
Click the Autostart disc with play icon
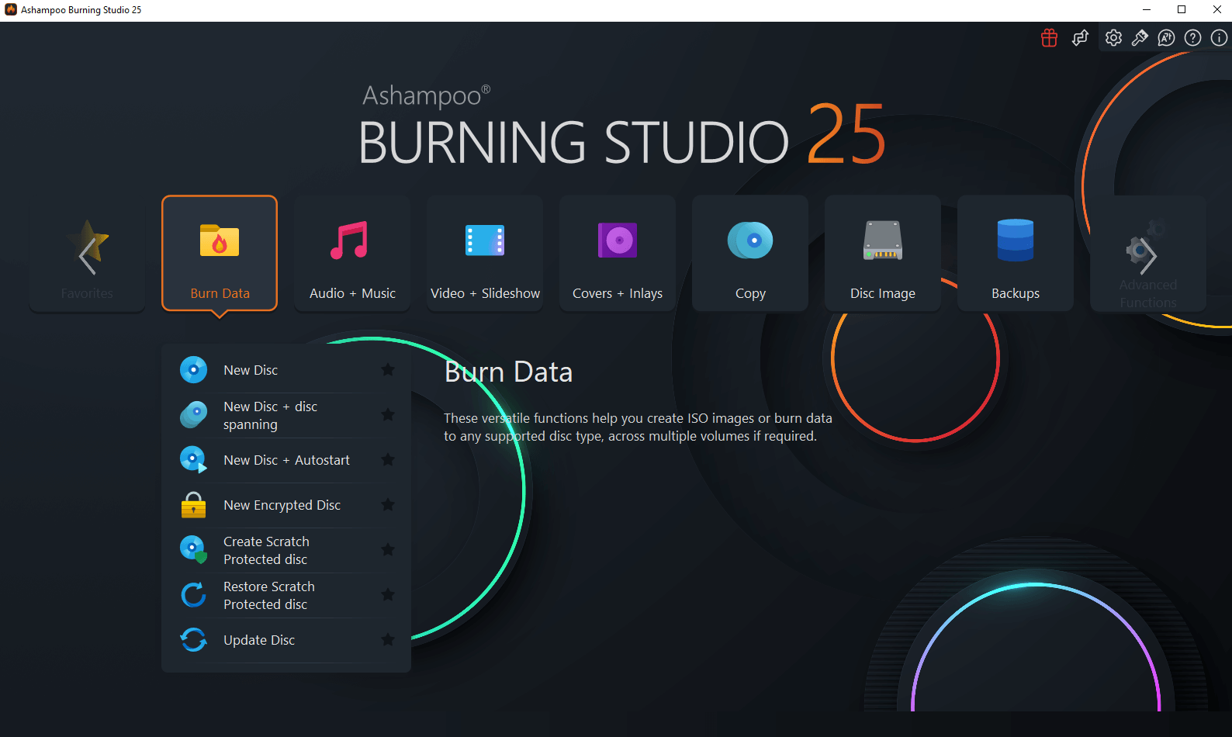(x=193, y=459)
